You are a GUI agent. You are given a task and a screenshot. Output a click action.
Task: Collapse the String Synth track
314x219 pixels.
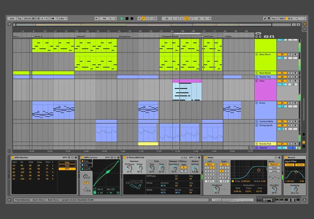point(257,125)
